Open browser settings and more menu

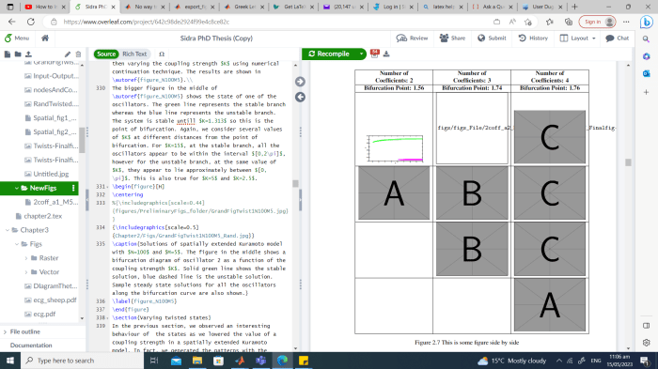(626, 22)
